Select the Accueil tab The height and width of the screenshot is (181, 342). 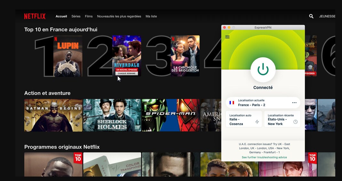point(61,16)
